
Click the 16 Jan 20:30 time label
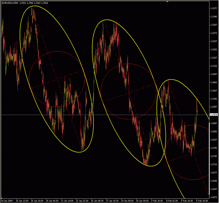point(37,201)
